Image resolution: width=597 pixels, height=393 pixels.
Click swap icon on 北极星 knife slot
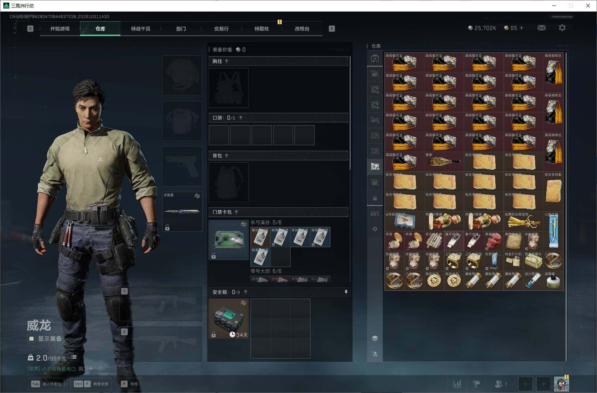(x=197, y=196)
